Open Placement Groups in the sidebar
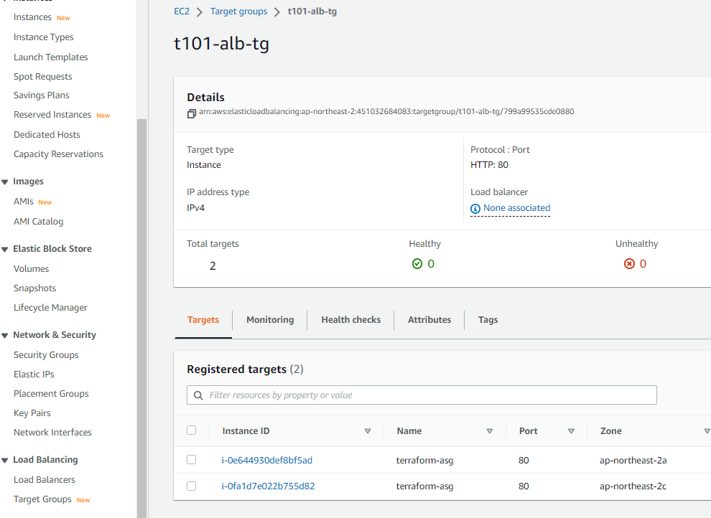The height and width of the screenshot is (518, 711). point(51,393)
